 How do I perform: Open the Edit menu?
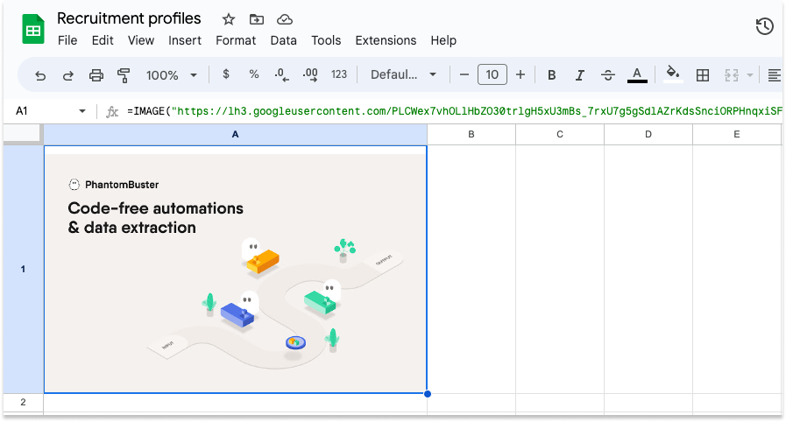click(x=103, y=40)
